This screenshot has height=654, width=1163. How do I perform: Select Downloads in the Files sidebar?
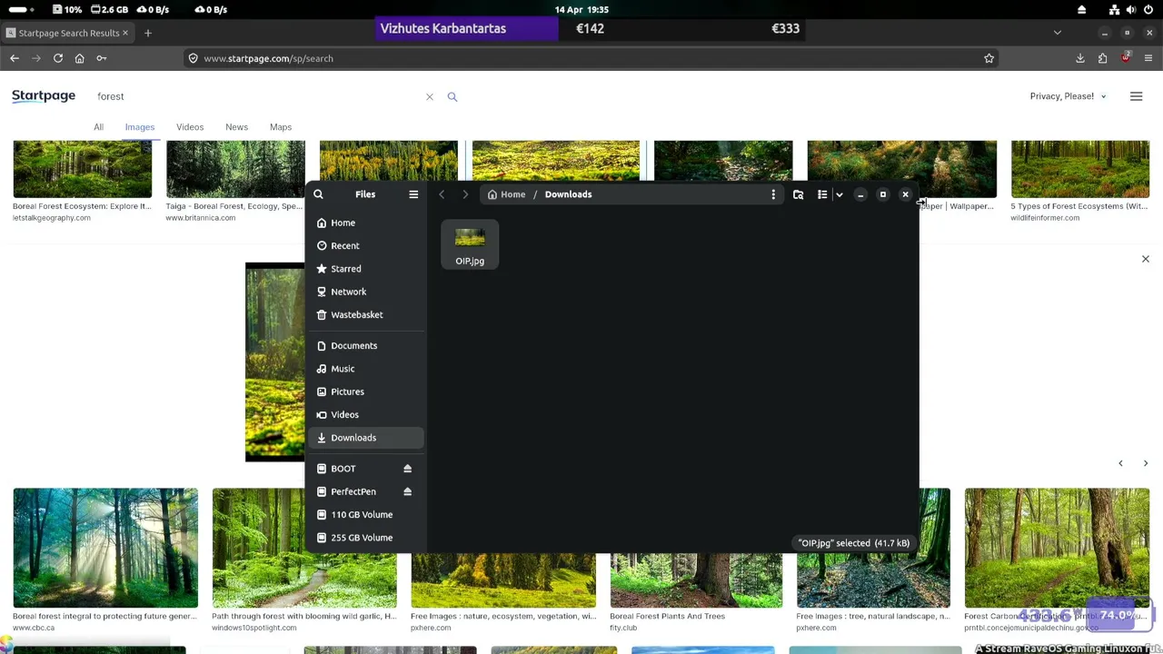pyautogui.click(x=366, y=438)
